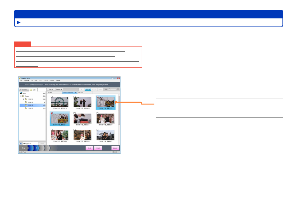Switch to the Folder tab
Image resolution: width=297 pixels, height=210 pixels.
pos(33,90)
